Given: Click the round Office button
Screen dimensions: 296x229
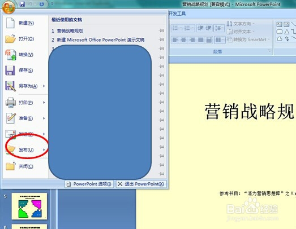Looking at the screenshot, I should click(8, 7).
